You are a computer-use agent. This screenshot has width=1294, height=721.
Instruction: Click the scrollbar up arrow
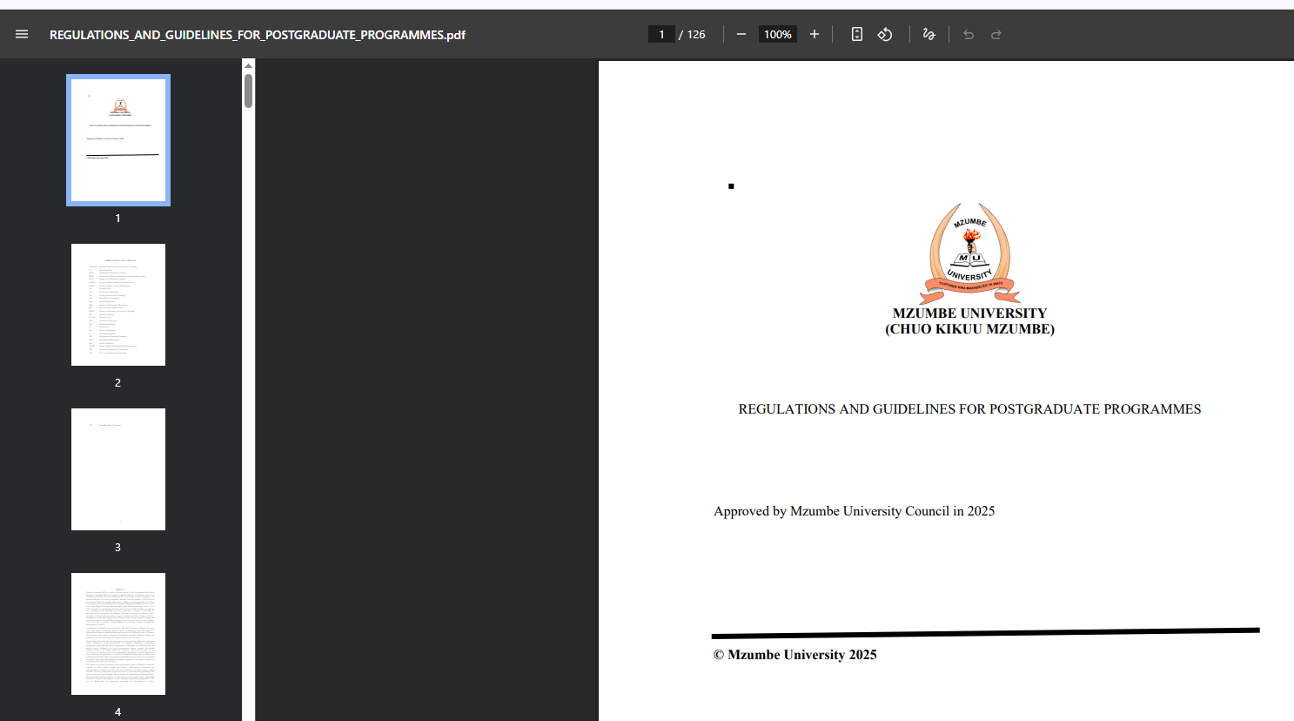(x=248, y=64)
